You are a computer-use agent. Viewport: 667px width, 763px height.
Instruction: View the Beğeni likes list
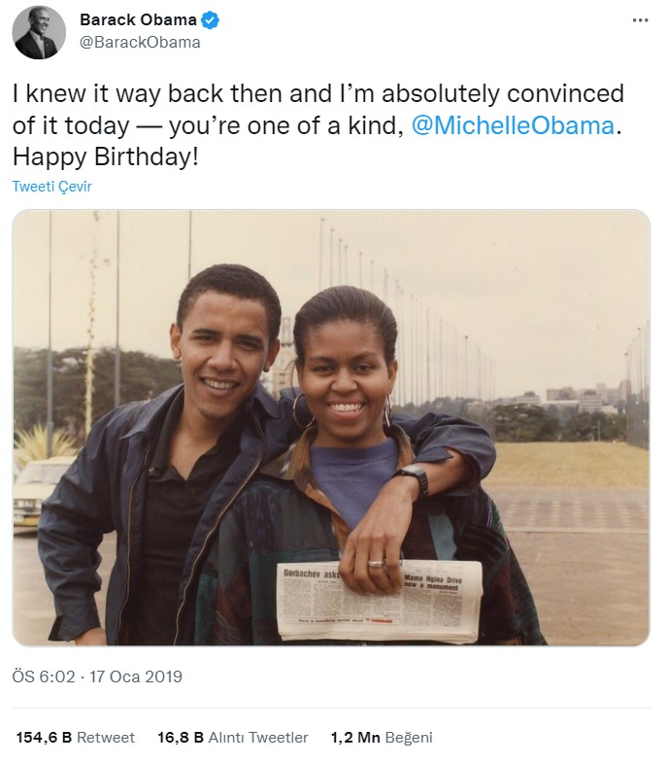(x=408, y=738)
